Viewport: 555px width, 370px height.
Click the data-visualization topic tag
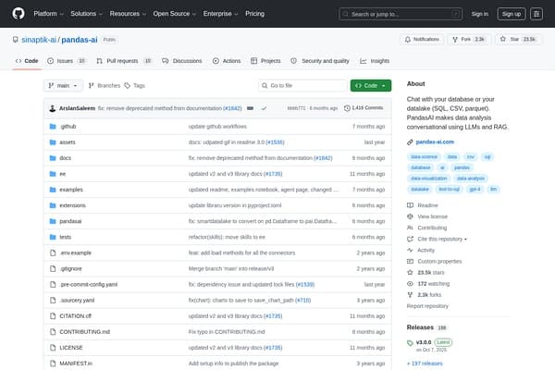[x=428, y=179]
